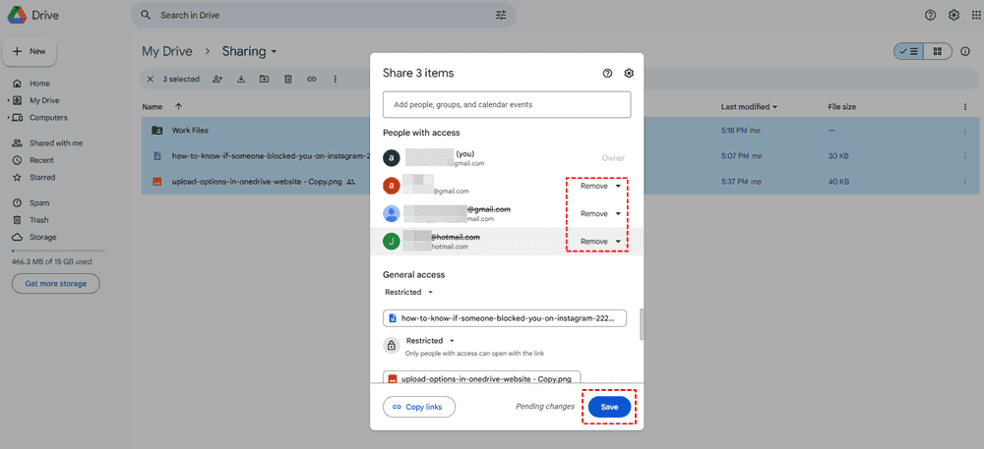The height and width of the screenshot is (449, 984).
Task: Click Add people, groups, calendar events field
Action: coord(507,104)
